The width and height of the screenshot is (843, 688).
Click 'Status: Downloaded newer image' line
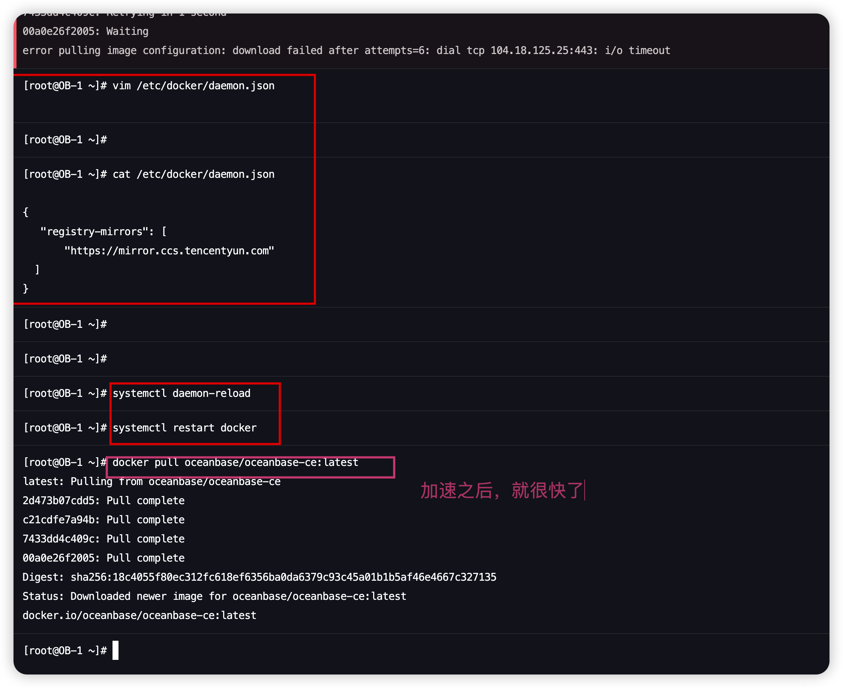(x=214, y=596)
